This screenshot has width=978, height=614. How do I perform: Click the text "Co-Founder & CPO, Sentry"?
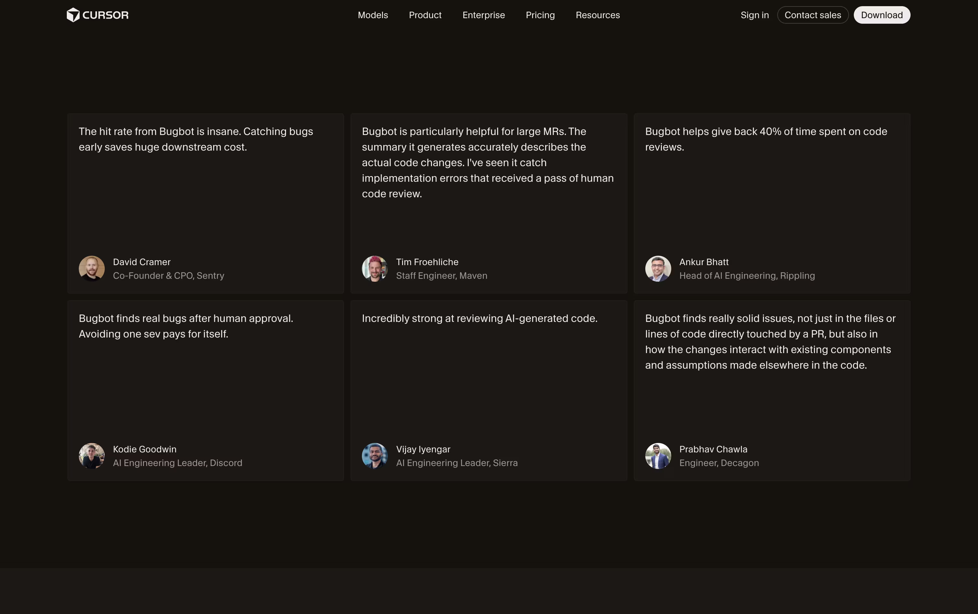pyautogui.click(x=168, y=276)
